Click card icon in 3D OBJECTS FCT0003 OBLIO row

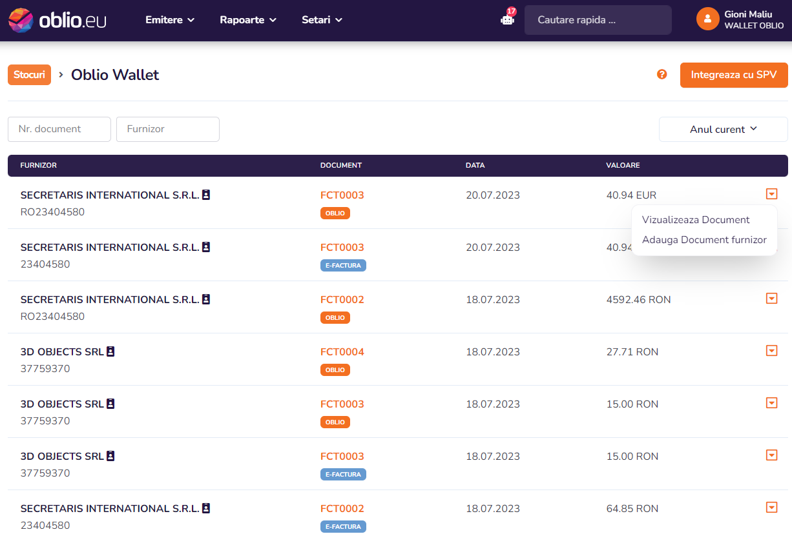pyautogui.click(x=110, y=404)
